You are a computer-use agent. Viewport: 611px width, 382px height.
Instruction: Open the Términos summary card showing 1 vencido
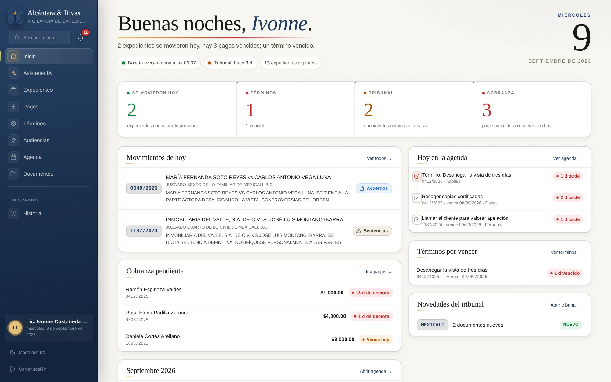295,109
